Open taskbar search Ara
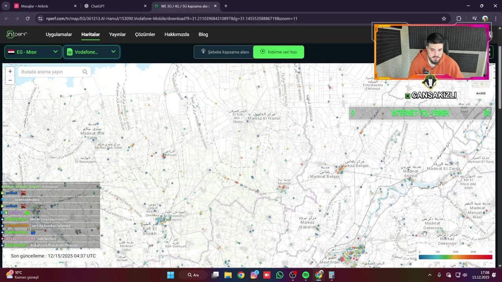Viewport: 502px width, 282px height. pos(193,275)
